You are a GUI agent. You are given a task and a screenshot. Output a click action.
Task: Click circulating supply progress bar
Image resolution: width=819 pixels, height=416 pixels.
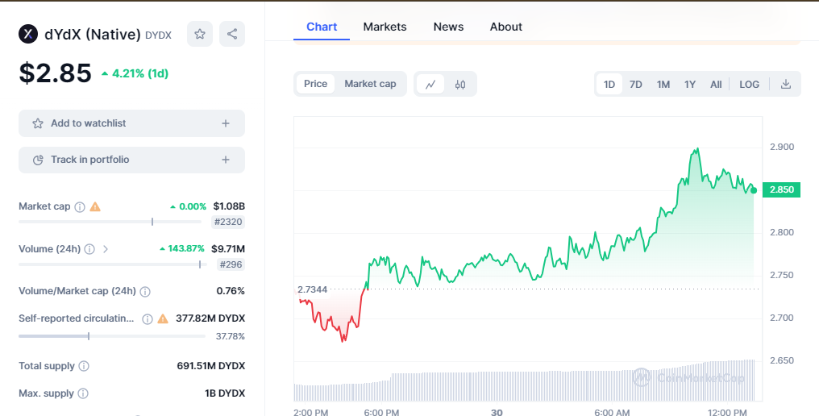point(112,336)
